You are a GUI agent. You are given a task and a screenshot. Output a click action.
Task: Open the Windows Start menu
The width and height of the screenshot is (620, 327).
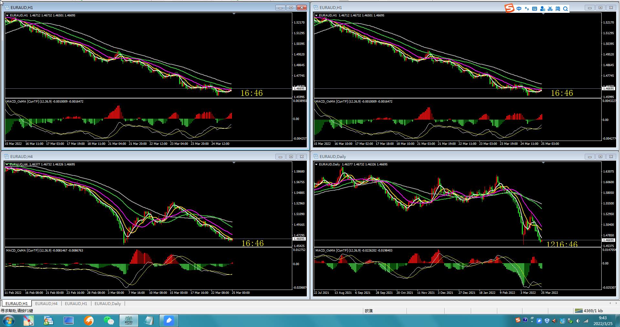[x=8, y=321]
